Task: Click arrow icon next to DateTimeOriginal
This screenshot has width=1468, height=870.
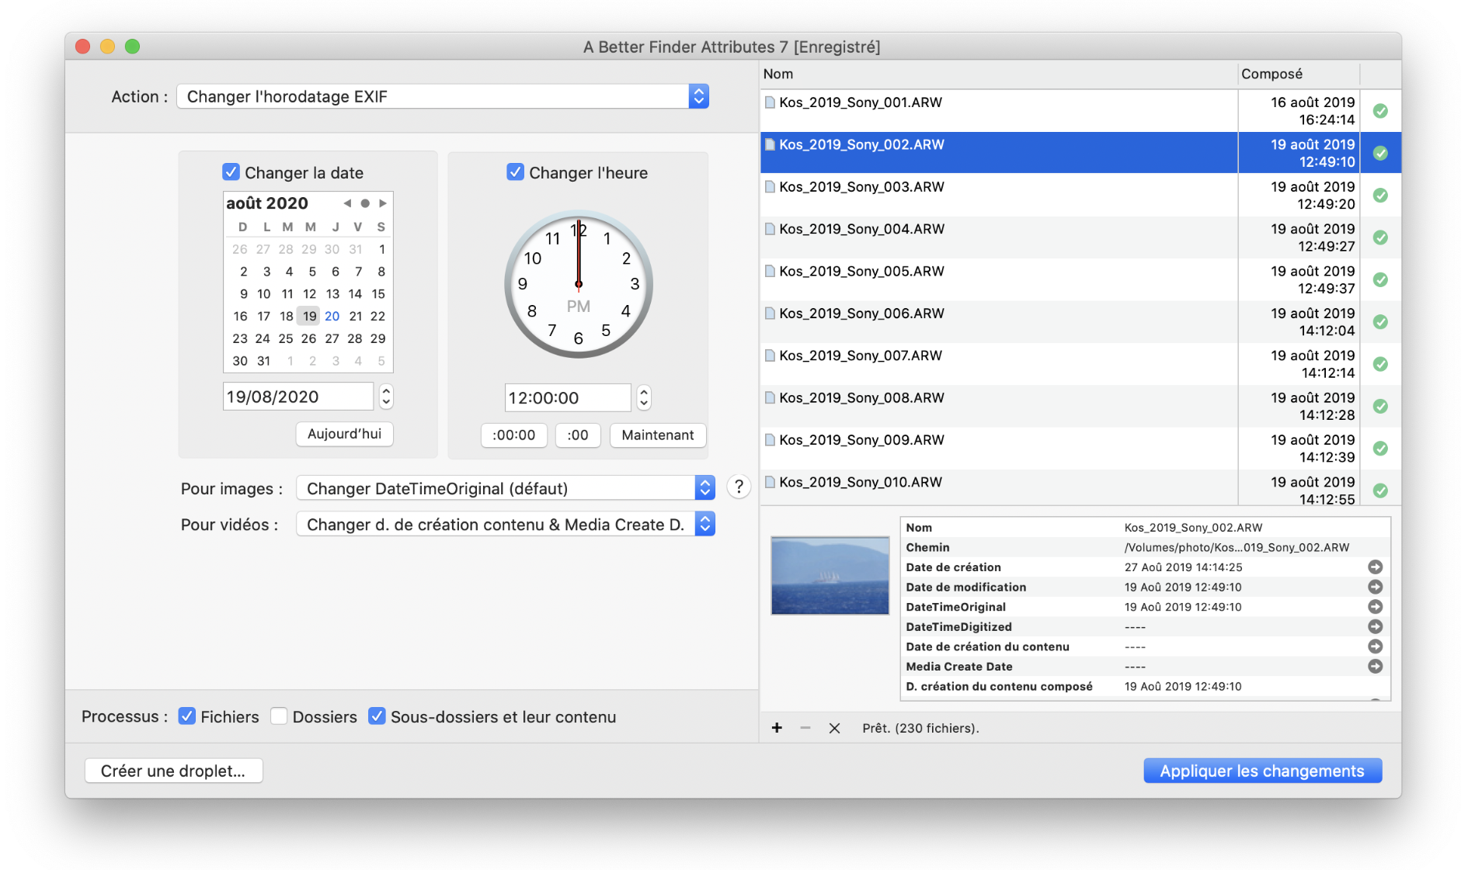Action: pyautogui.click(x=1375, y=607)
